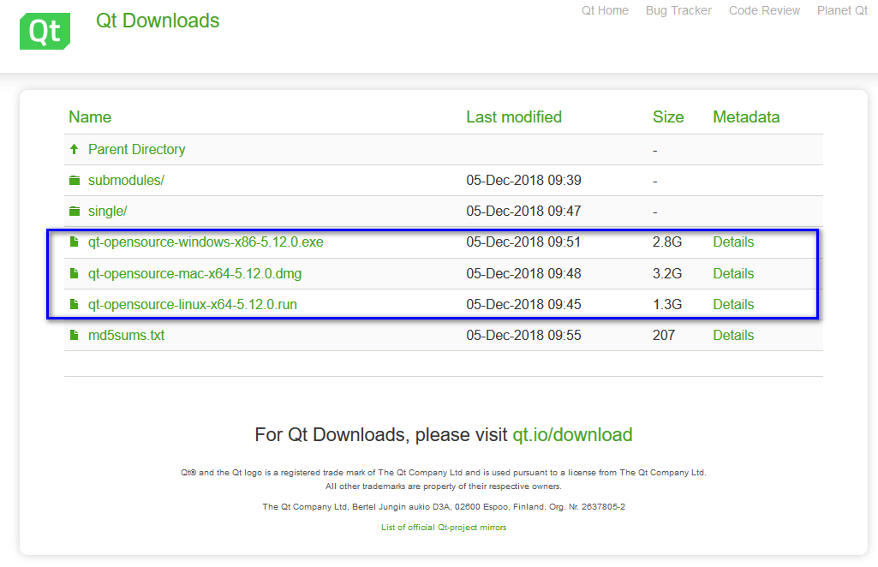Click the 207 size value
This screenshot has width=878, height=567.
664,335
